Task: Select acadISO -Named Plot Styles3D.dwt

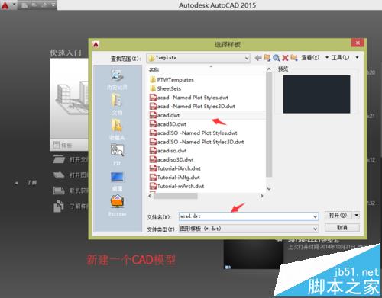Action: 196,142
